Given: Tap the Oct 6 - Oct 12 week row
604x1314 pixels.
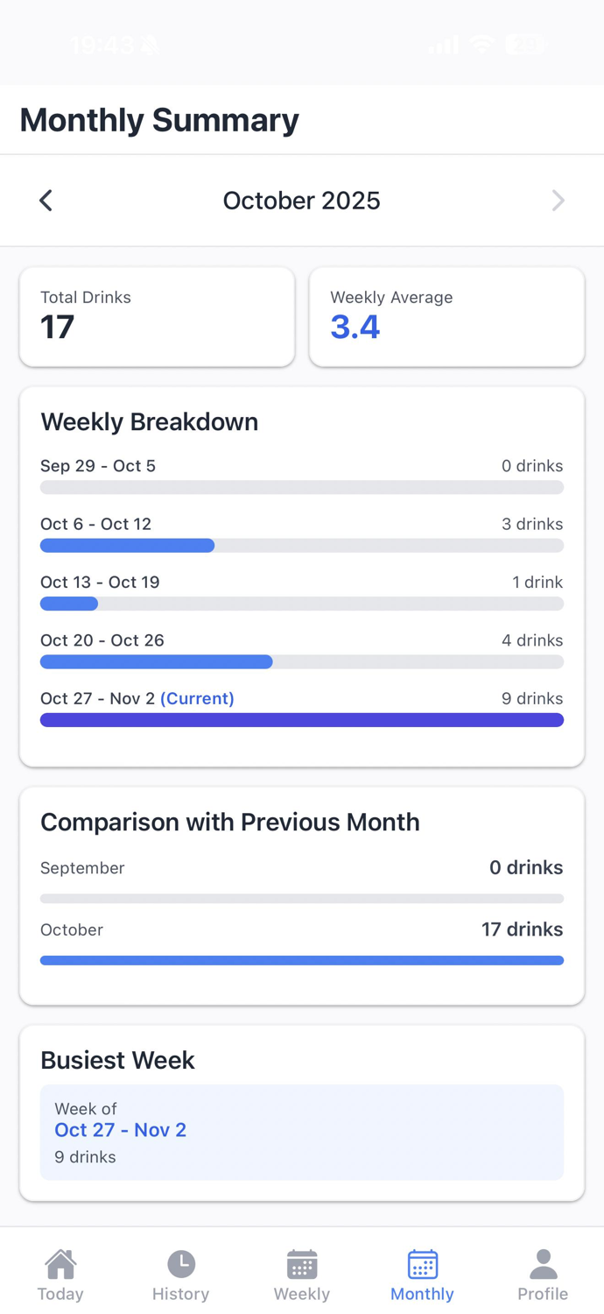Looking at the screenshot, I should point(301,533).
